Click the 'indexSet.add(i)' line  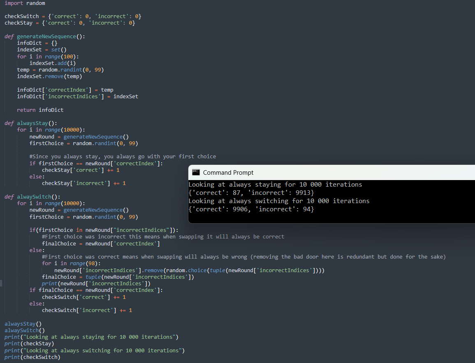pyautogui.click(x=53, y=63)
